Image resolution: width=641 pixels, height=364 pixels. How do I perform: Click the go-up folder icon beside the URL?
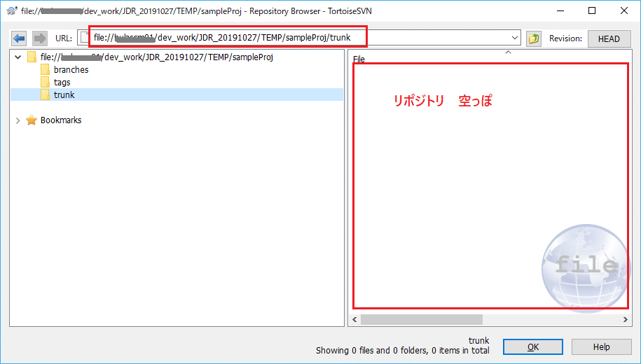(534, 38)
